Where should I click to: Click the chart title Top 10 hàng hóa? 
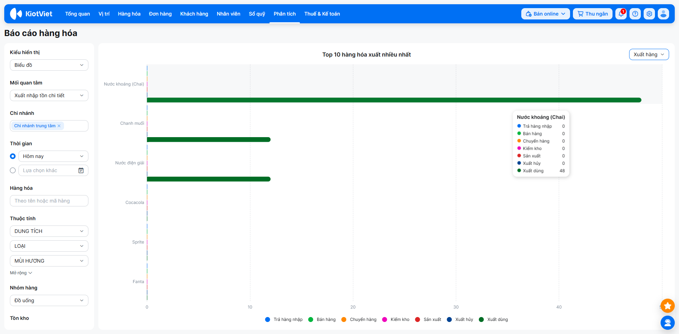click(366, 54)
